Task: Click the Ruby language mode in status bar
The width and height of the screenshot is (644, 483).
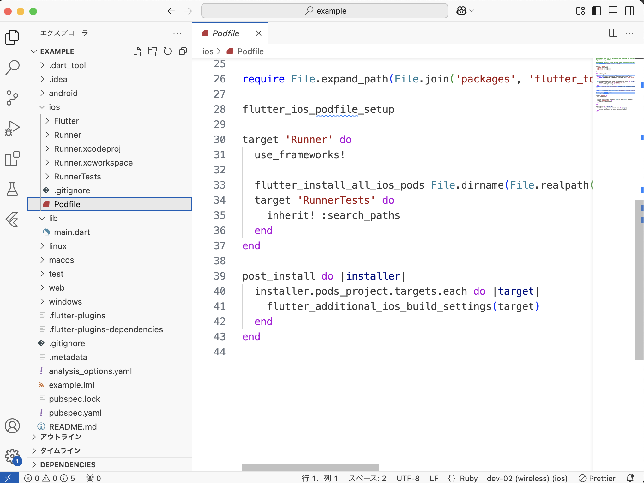Action: click(x=468, y=478)
